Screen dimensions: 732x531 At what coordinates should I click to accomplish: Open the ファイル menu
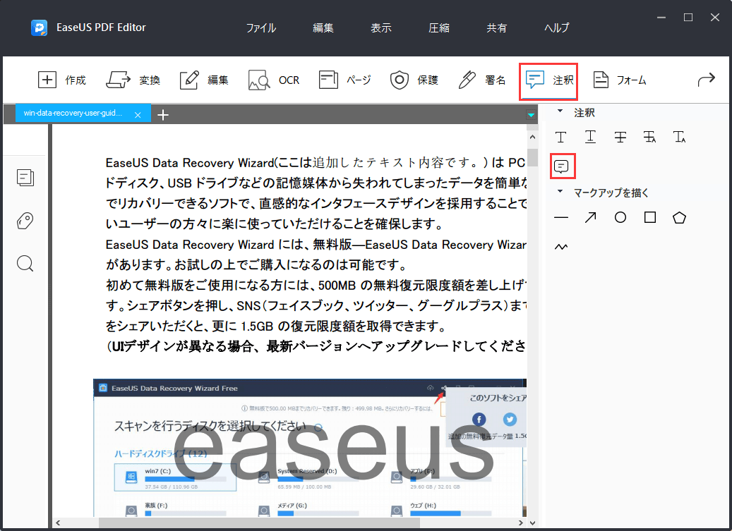point(260,28)
